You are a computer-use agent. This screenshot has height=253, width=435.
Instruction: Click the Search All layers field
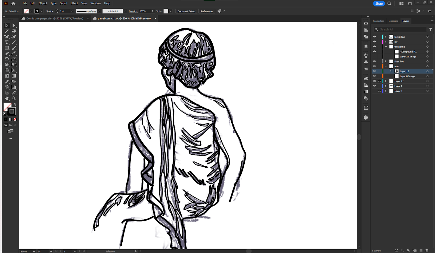coord(399,29)
